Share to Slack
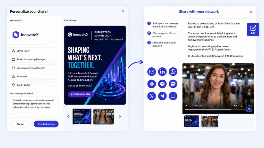 152,84
